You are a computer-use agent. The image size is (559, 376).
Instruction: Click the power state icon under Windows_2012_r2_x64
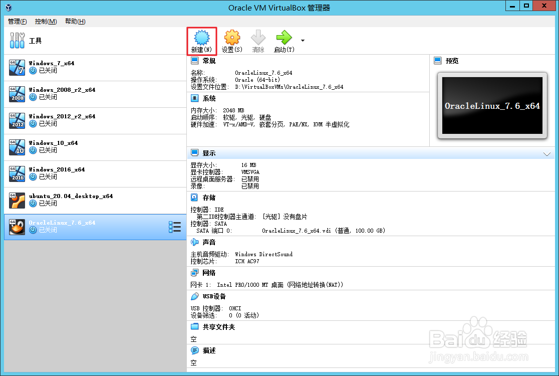[x=33, y=123]
